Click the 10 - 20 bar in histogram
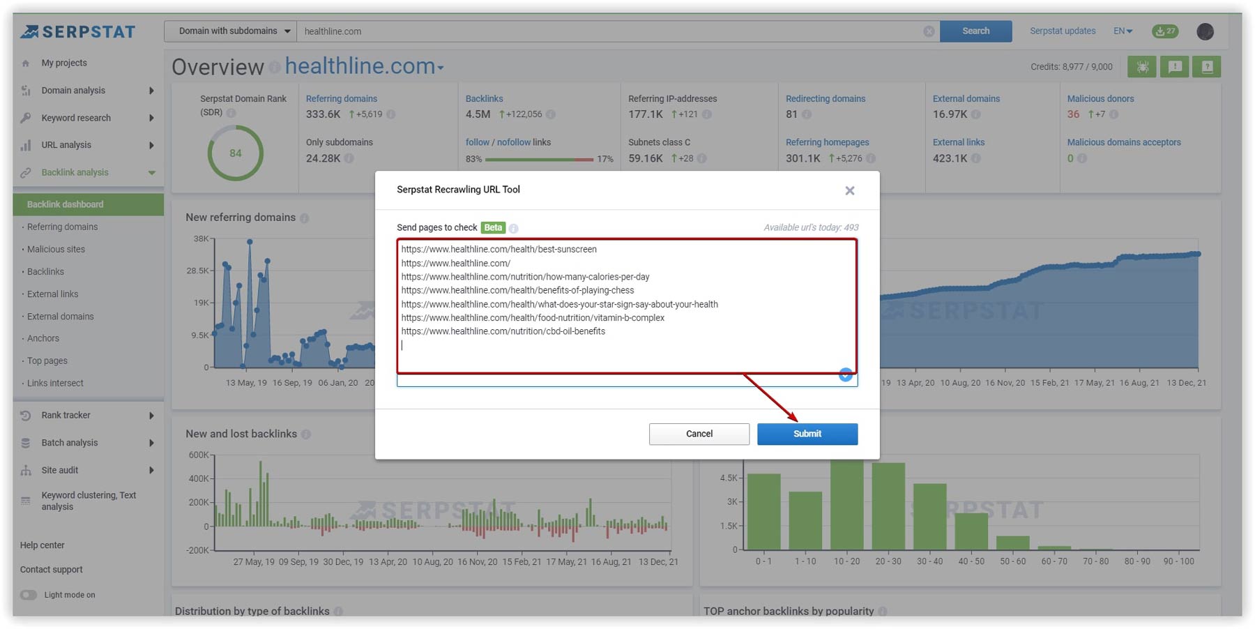The image size is (1255, 629). (x=846, y=505)
